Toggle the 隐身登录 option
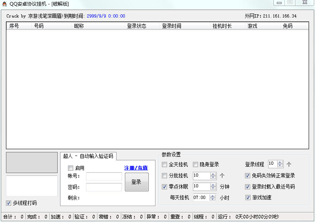The image size is (315, 222). tap(196, 165)
